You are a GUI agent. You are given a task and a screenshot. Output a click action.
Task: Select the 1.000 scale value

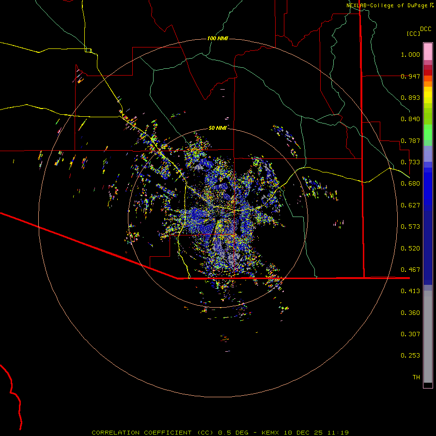click(x=410, y=54)
